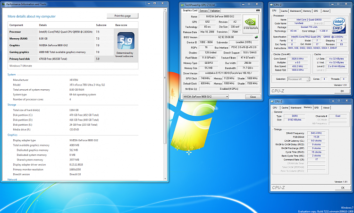
Task: Minimize the TechPowerUp GPU-Z window
Action: point(243,4)
